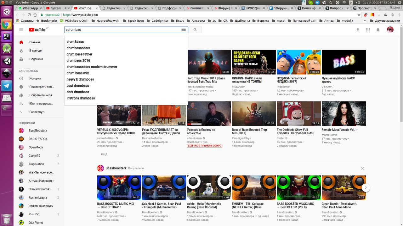Viewport: 403px width, 226px height.
Task: Switch to the Подфорум tab
Action: [170, 8]
